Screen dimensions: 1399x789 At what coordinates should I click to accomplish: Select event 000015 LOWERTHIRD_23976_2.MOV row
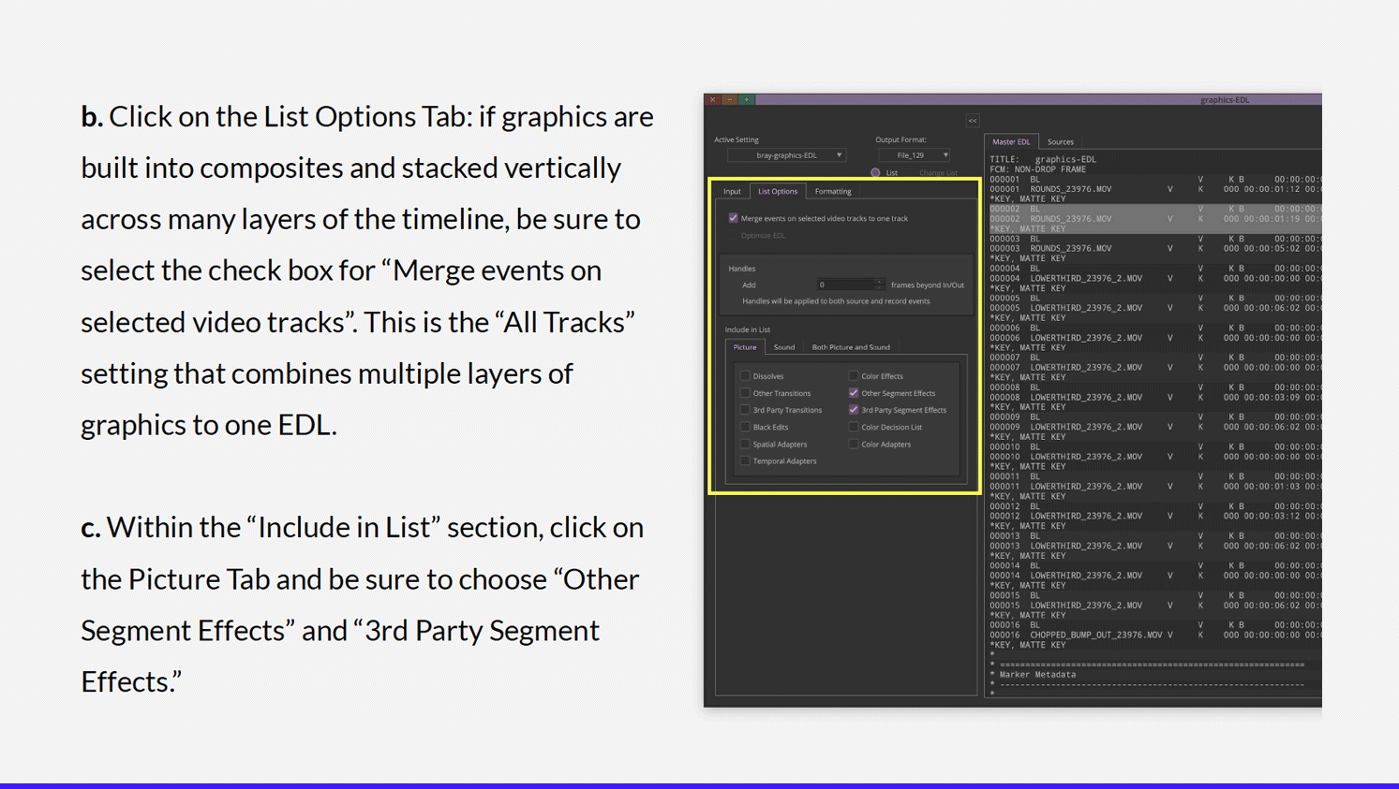[1155, 605]
